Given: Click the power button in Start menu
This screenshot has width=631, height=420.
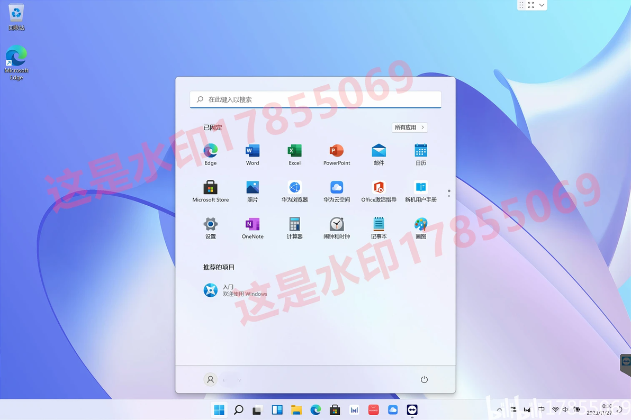Looking at the screenshot, I should coord(424,379).
